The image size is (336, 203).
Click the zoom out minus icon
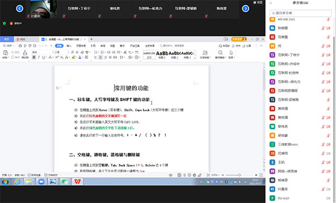click(x=223, y=175)
